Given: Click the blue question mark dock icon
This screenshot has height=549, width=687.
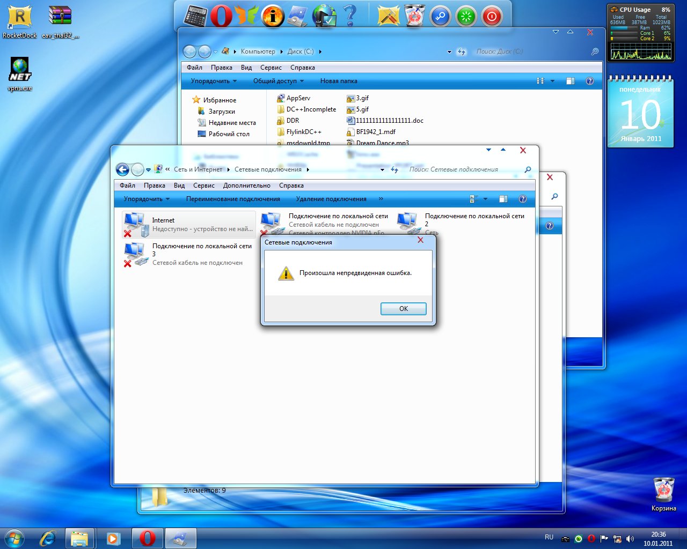Looking at the screenshot, I should (x=350, y=16).
